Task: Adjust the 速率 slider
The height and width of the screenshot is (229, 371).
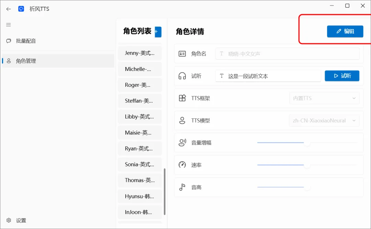Action: click(307, 165)
